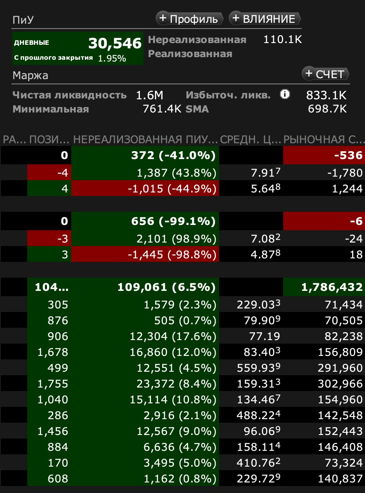Screen dimensions: 365x493
Task: Select group row 656 (-99.1%)
Action: (x=182, y=221)
